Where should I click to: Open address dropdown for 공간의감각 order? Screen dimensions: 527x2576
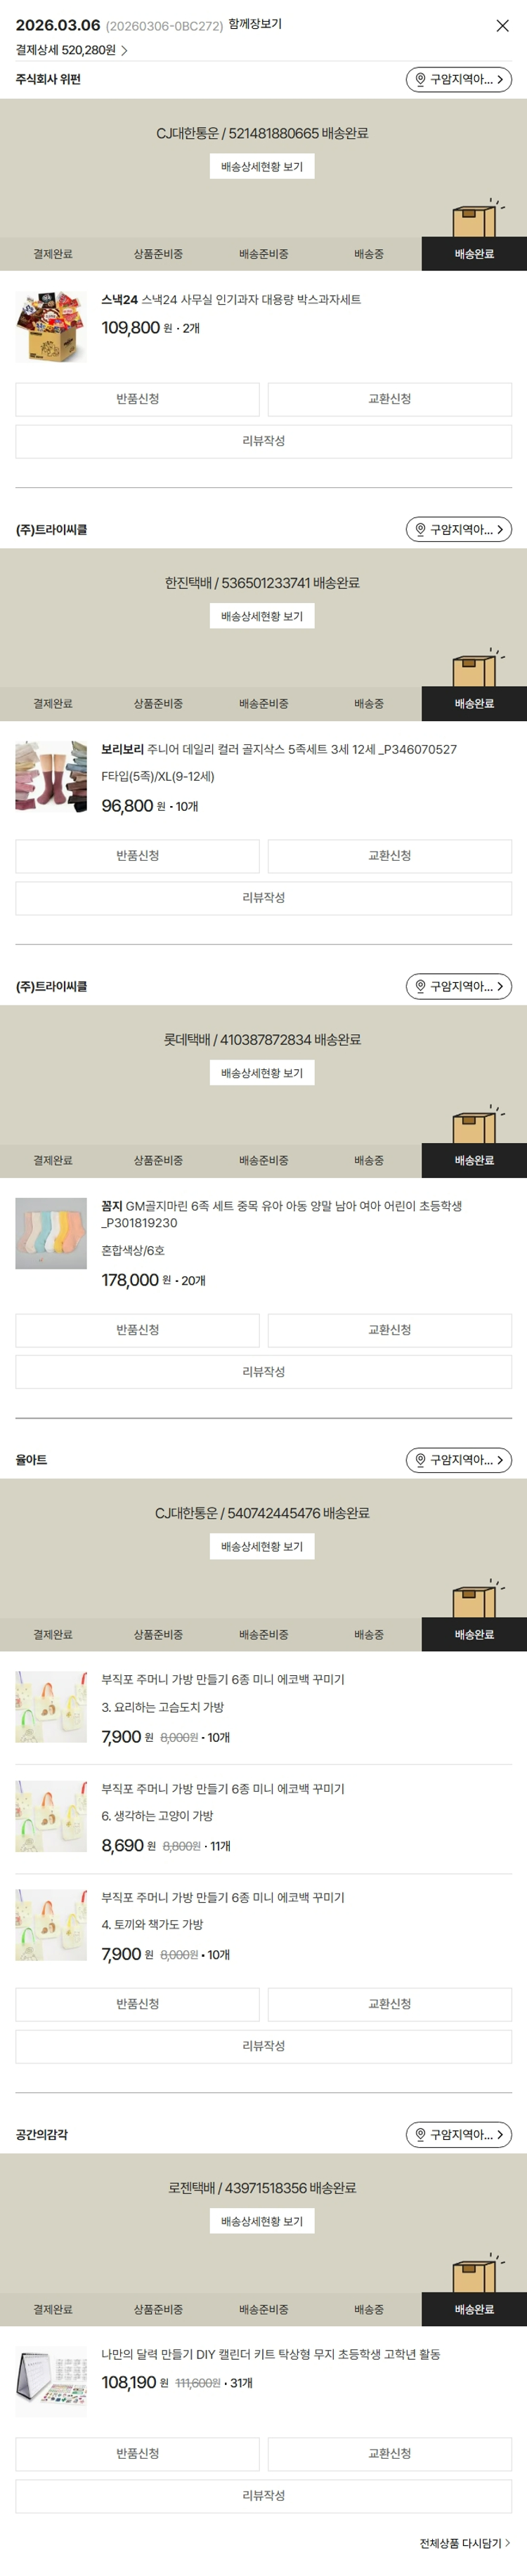[459, 2135]
